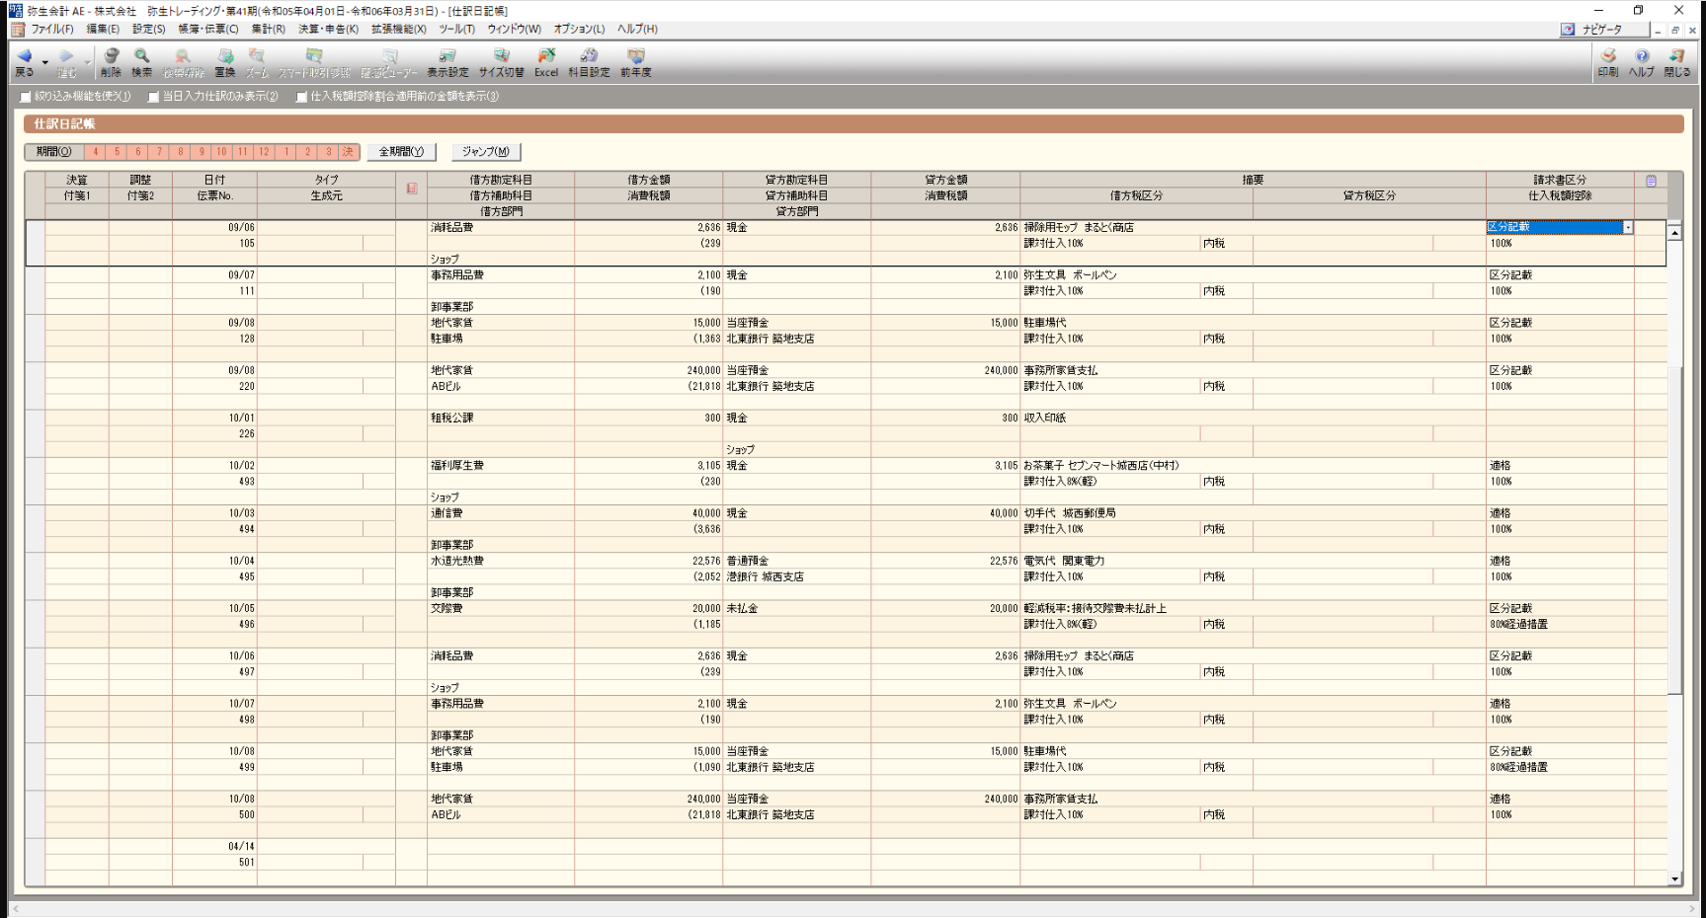Open the 決算・申告(K) menu
The image size is (1706, 918).
pos(328,30)
